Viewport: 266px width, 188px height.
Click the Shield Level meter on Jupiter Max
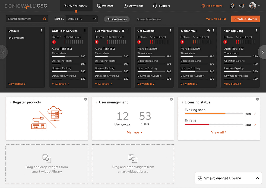(202, 42)
